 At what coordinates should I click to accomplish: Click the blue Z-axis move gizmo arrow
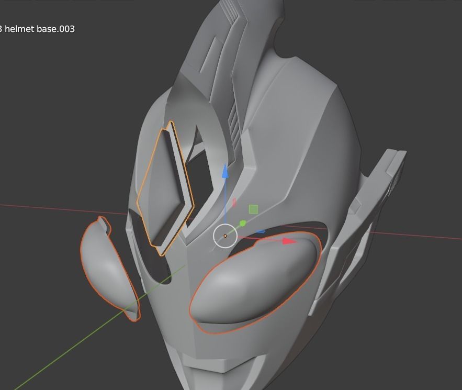225,172
